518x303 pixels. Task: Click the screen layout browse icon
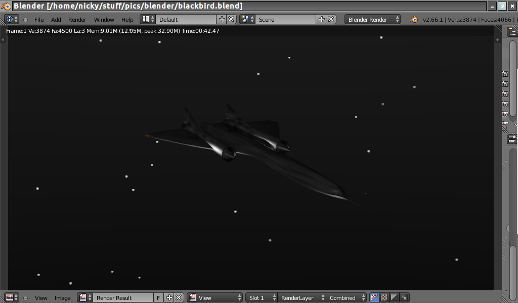[148, 19]
